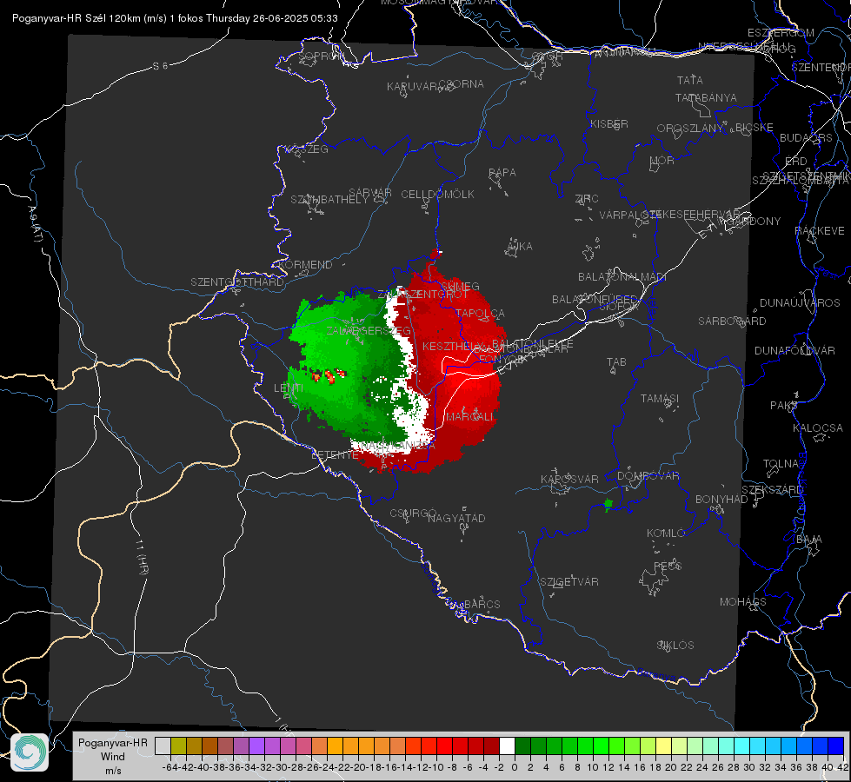Image resolution: width=851 pixels, height=782 pixels.
Task: Choose the bright red swatch between -10 and -8
Action: (444, 746)
